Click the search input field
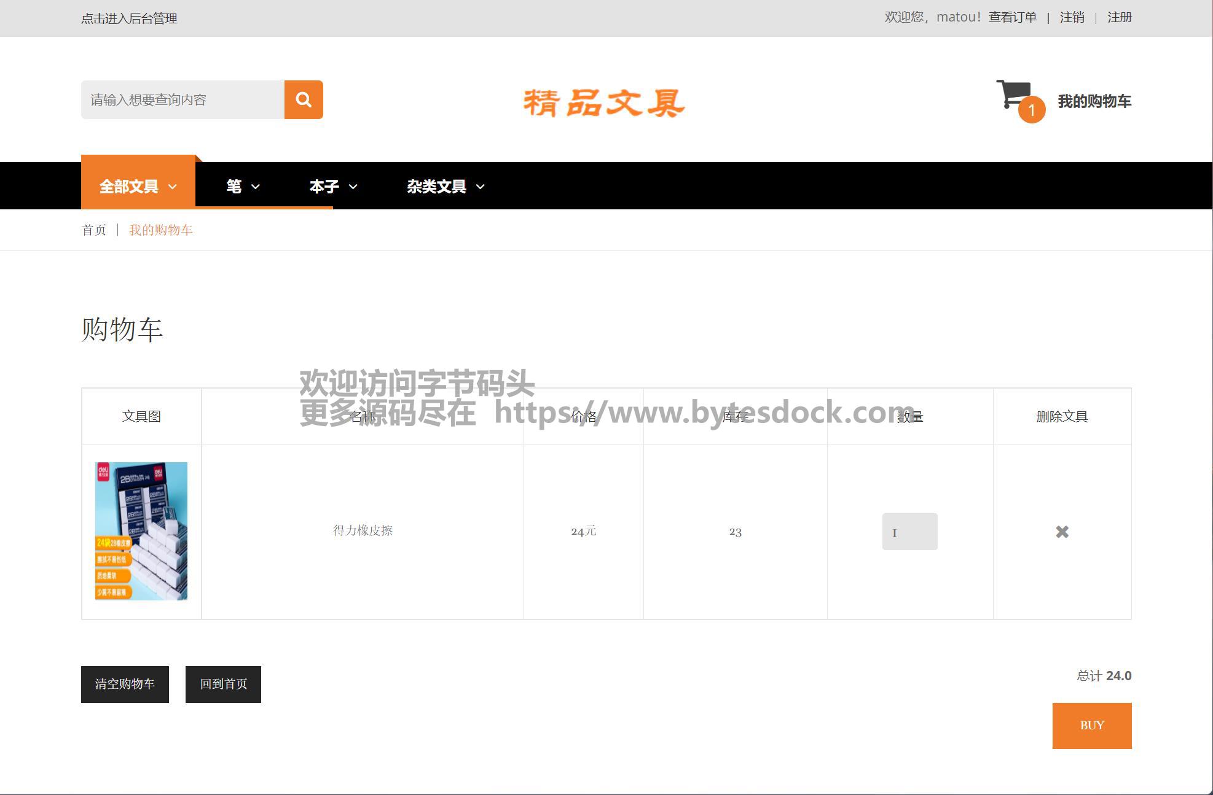This screenshot has height=795, width=1213. (183, 99)
